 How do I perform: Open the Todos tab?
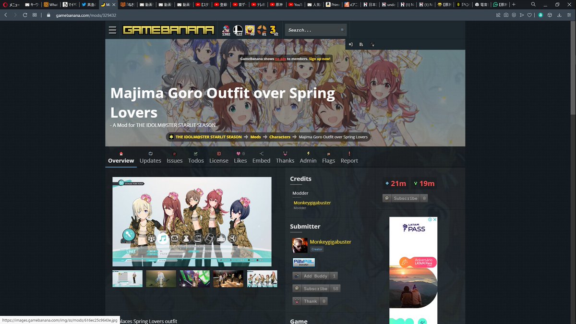coord(196,157)
